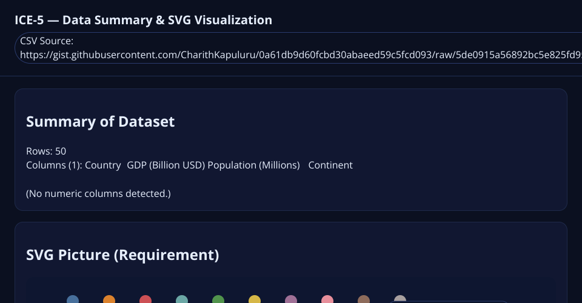The image size is (582, 303).
Task: Click the green circle in the SVG picture
Action: click(x=218, y=300)
